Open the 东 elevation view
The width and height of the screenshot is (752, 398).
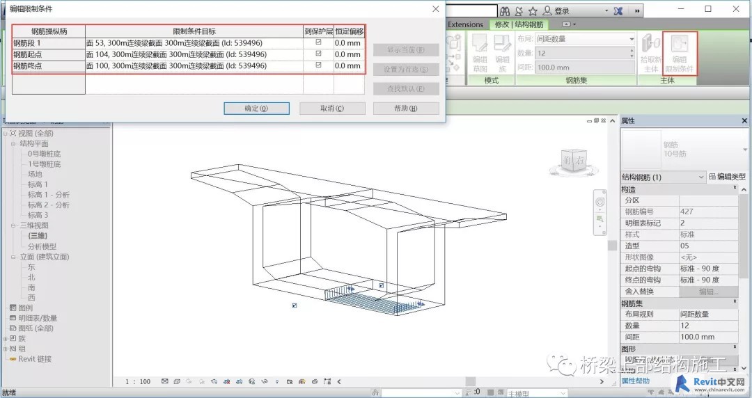(x=31, y=267)
